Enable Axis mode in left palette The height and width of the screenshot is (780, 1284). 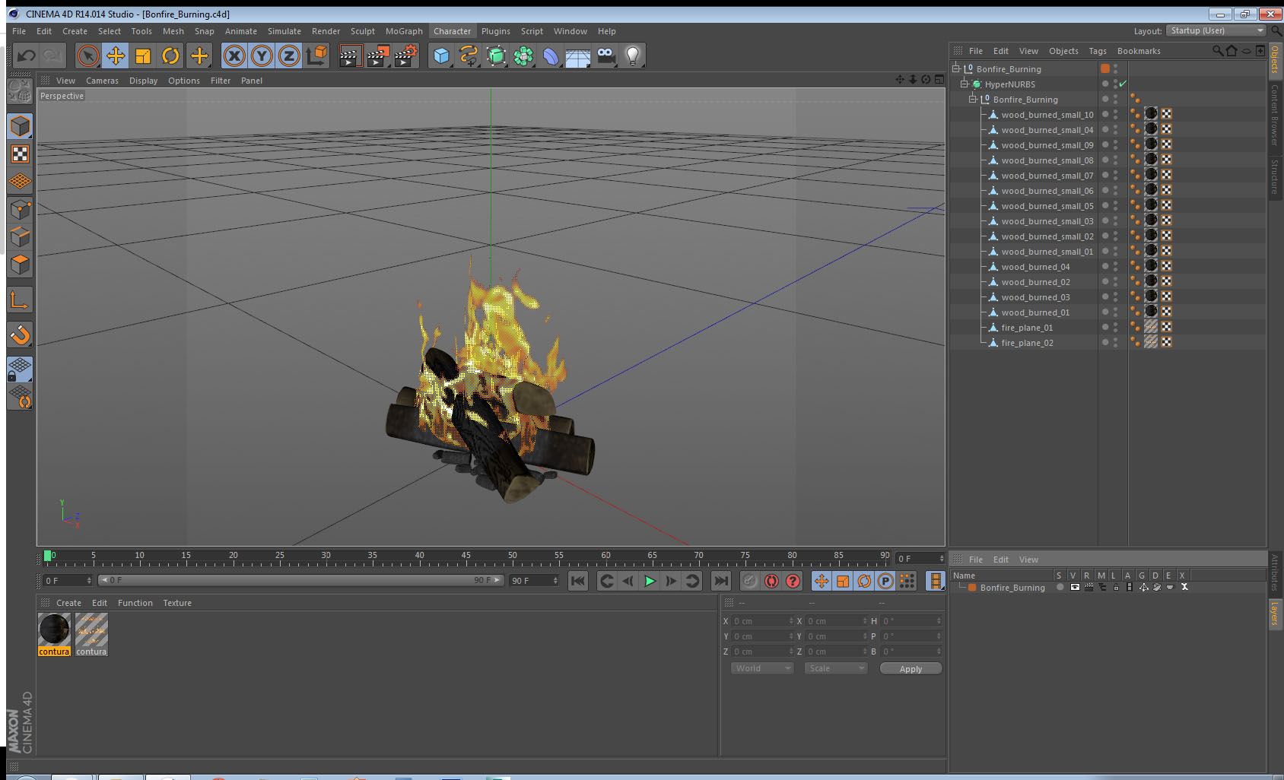(20, 301)
